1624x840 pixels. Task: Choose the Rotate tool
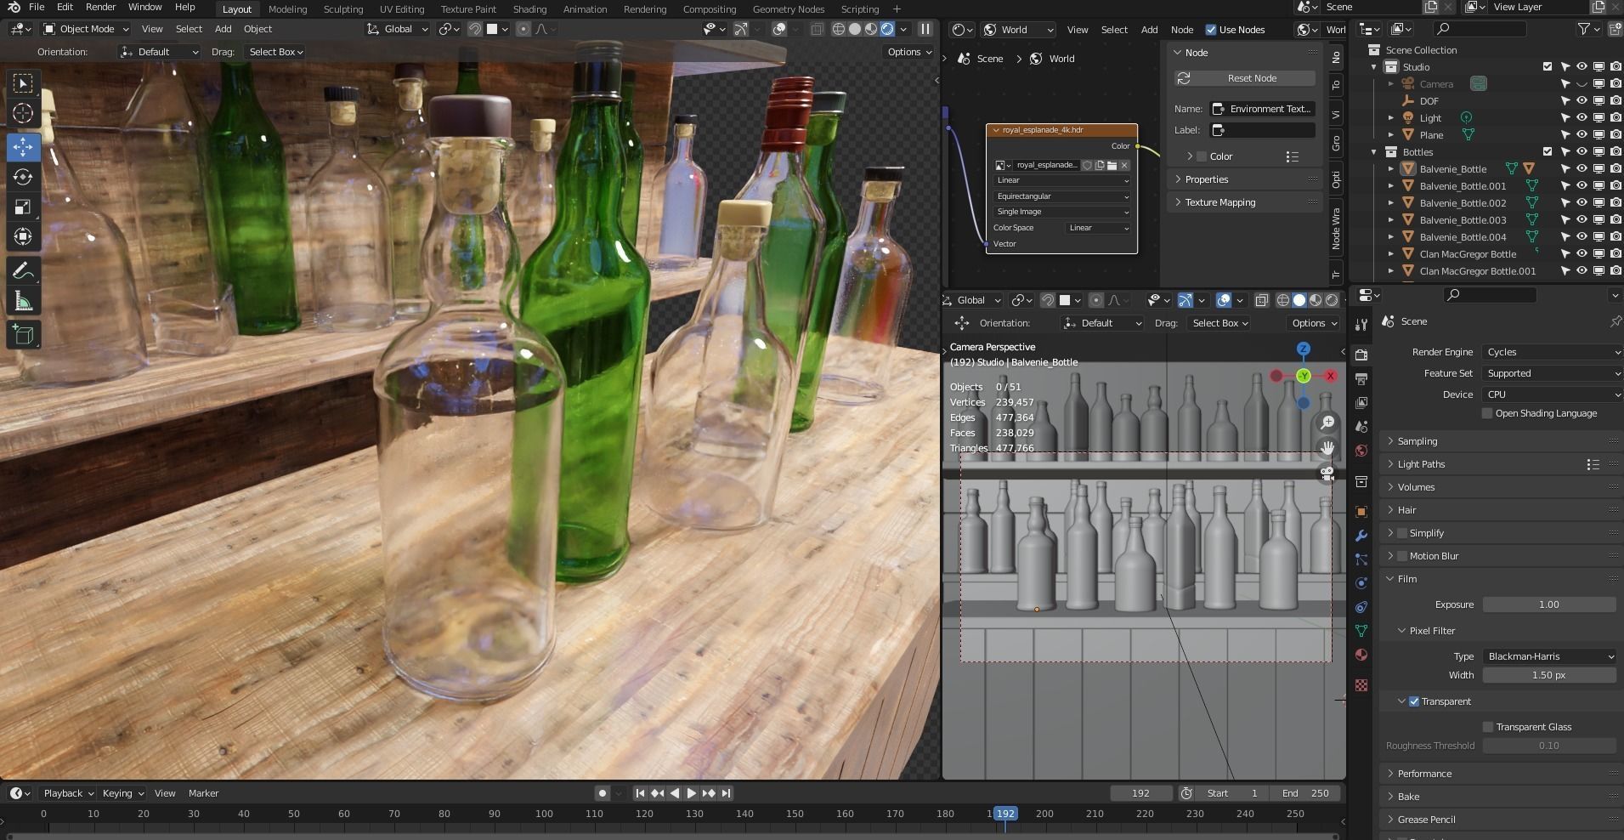click(24, 177)
